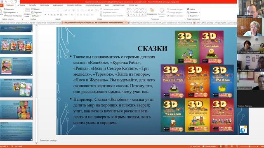Click 'Заметки к слайду' notes field
Screen dimensions: 264x148
coord(48,141)
